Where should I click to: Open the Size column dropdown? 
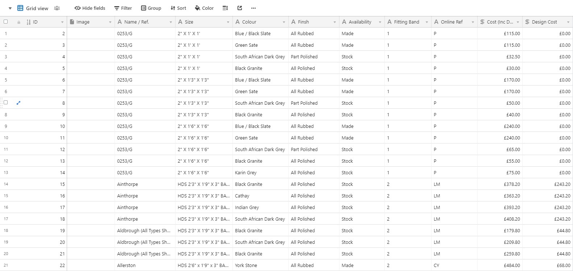coord(228,22)
